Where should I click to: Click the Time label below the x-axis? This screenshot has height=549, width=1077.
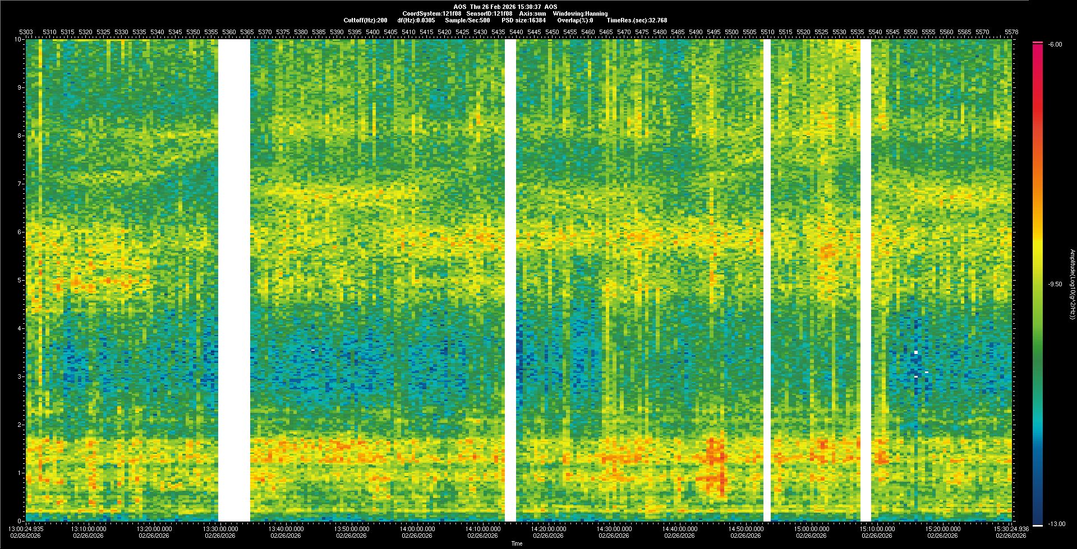click(517, 543)
